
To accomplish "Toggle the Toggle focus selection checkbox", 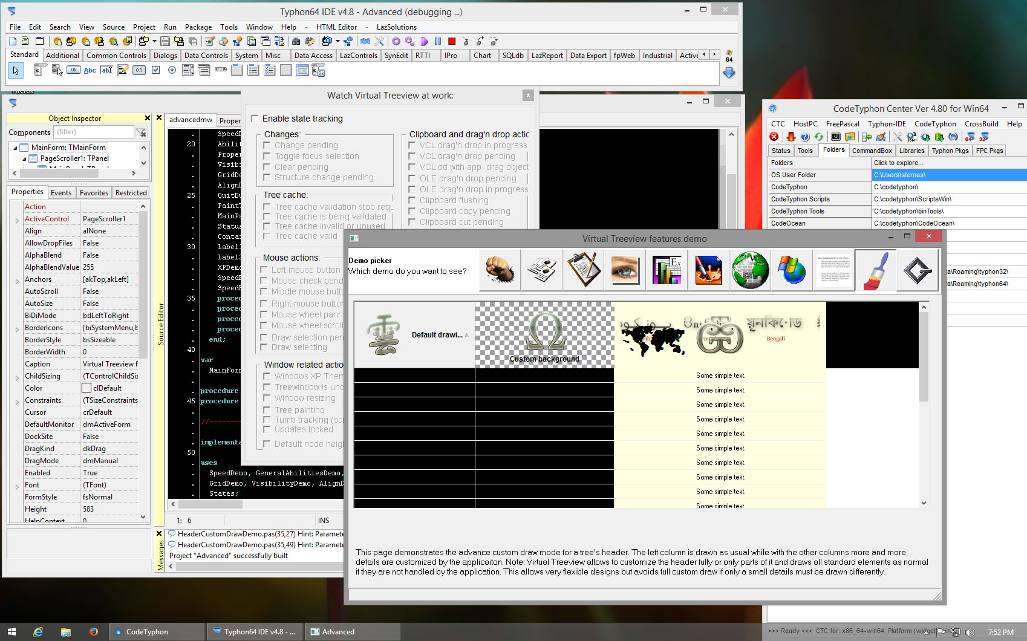I will pyautogui.click(x=267, y=156).
